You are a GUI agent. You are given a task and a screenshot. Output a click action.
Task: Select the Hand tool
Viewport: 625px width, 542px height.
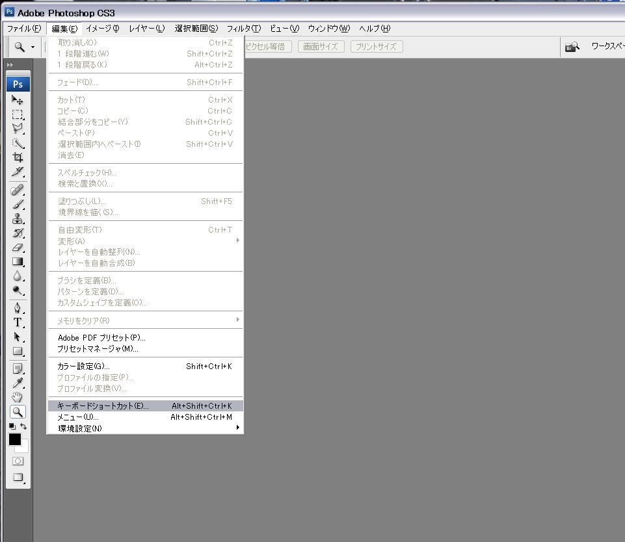18,398
